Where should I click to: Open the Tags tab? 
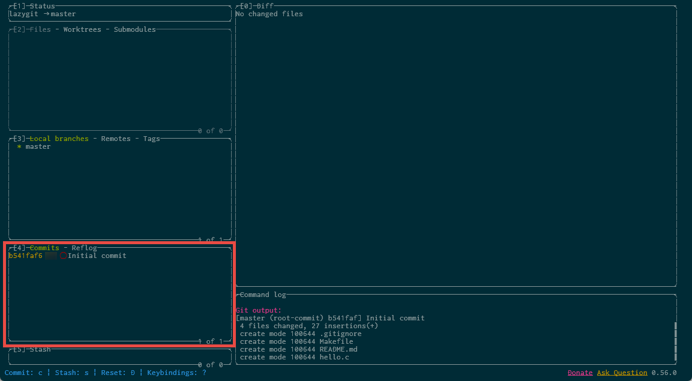(151, 139)
